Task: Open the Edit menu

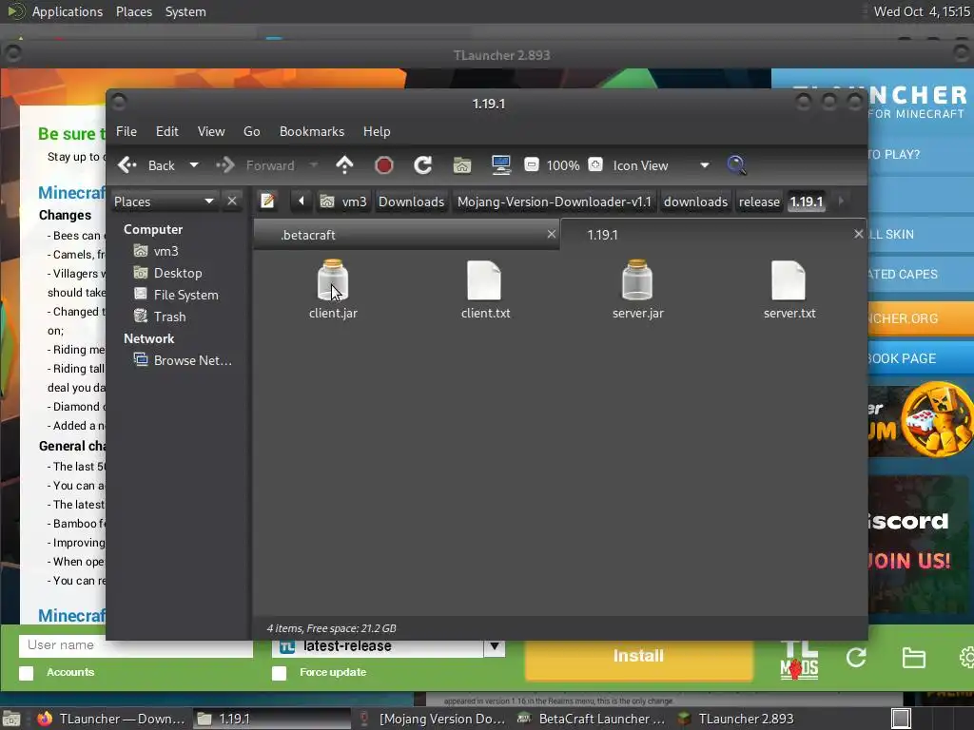Action: pos(167,131)
